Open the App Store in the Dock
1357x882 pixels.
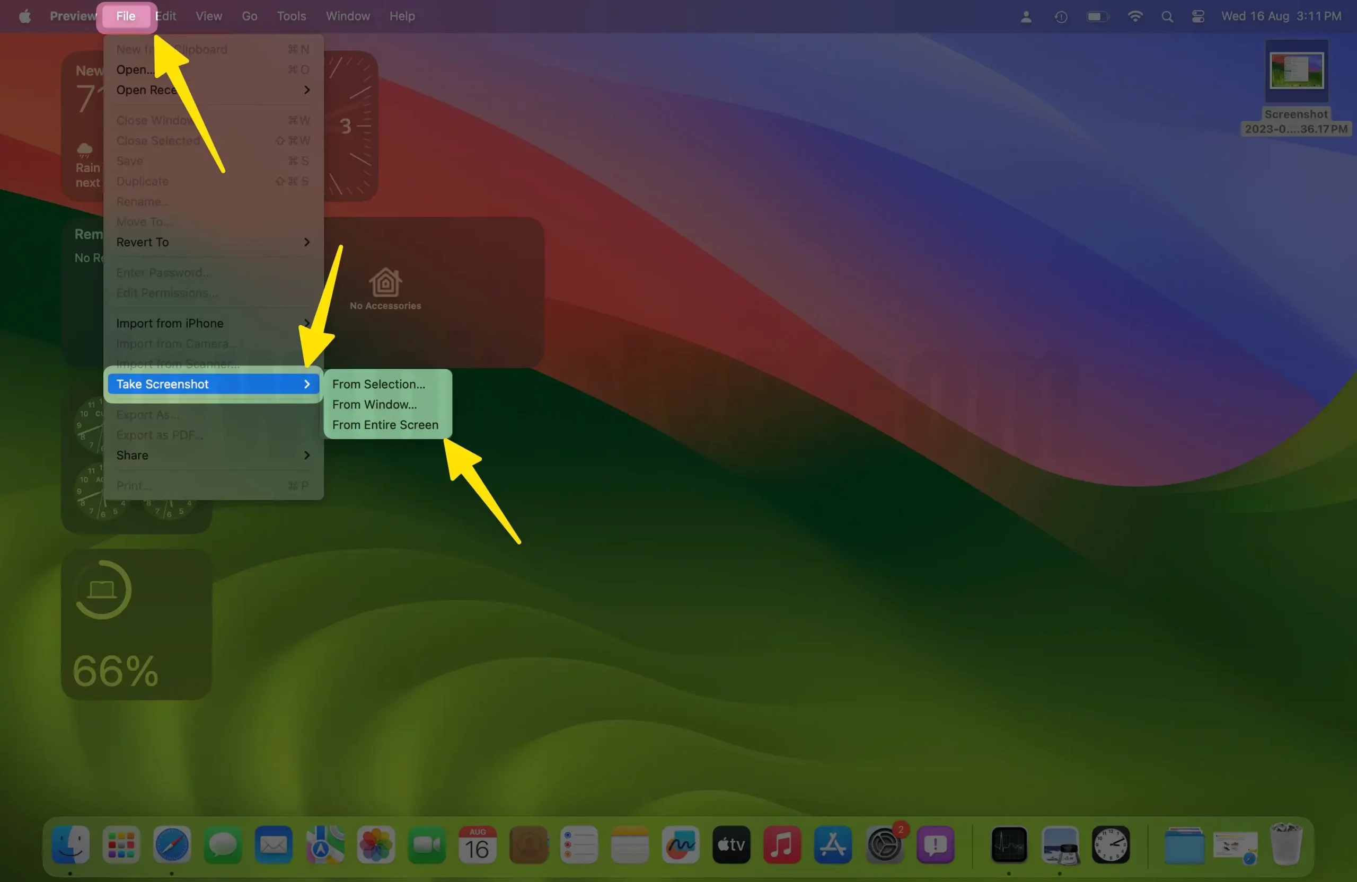(x=832, y=844)
